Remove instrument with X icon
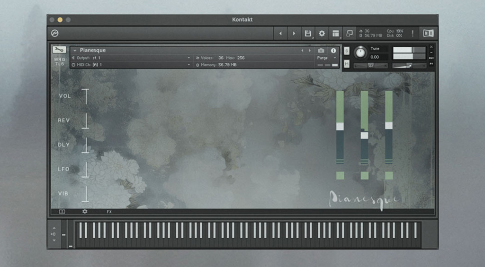Viewport: 485px width, 267px height. pyautogui.click(x=431, y=47)
